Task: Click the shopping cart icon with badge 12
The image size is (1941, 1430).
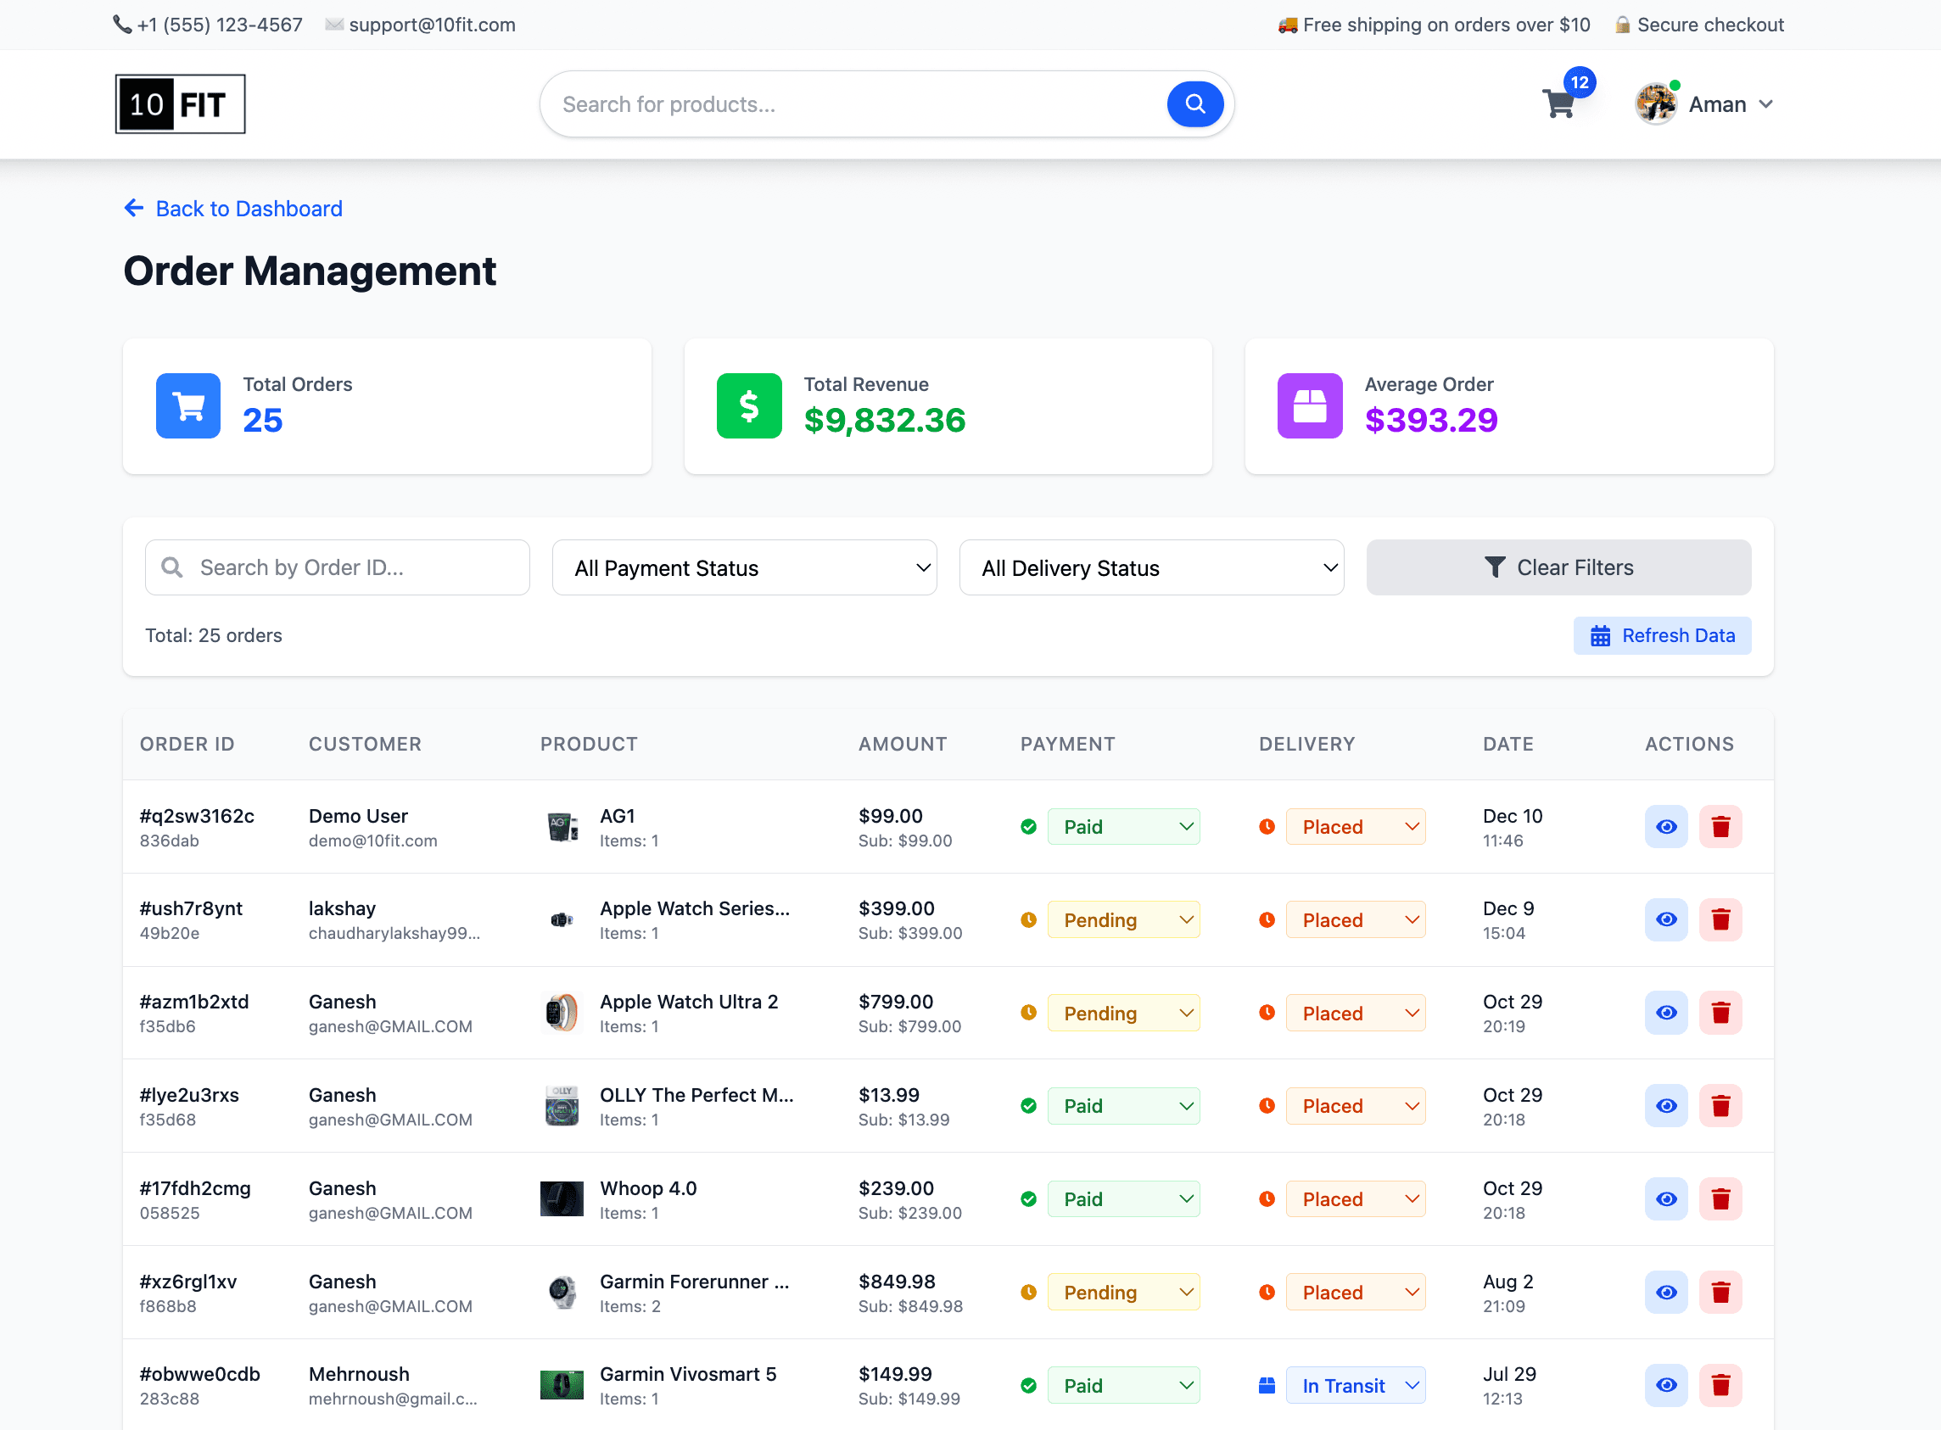Action: (1559, 103)
